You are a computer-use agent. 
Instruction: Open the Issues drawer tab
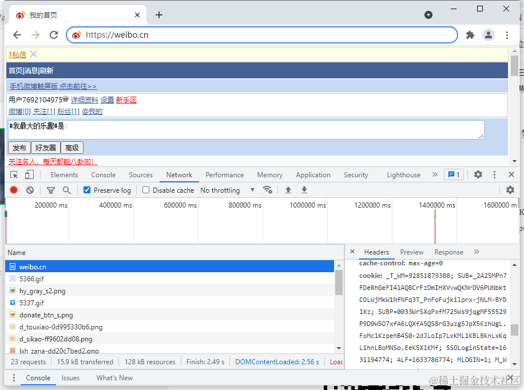(x=70, y=378)
